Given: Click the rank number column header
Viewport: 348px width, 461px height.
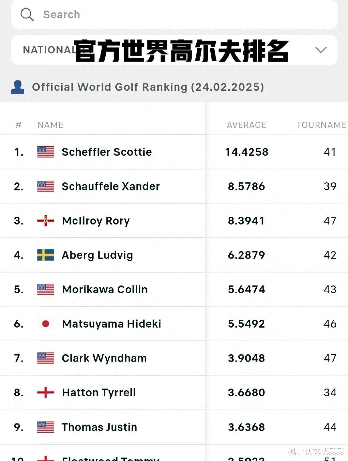Looking at the screenshot, I should 19,125.
